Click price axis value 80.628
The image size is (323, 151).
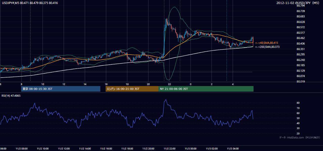301,22
